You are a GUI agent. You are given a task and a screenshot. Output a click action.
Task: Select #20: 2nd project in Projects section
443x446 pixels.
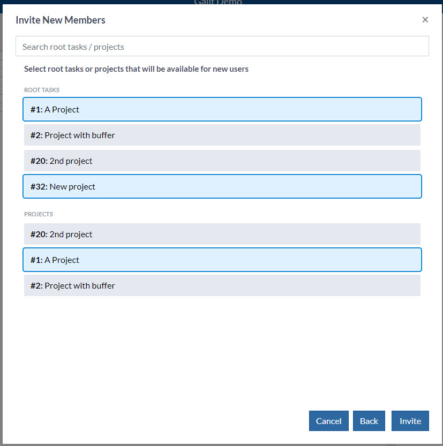pos(222,234)
